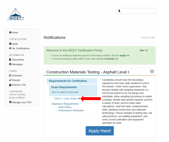Click 'click on exam to purchase' text

click(x=65, y=92)
